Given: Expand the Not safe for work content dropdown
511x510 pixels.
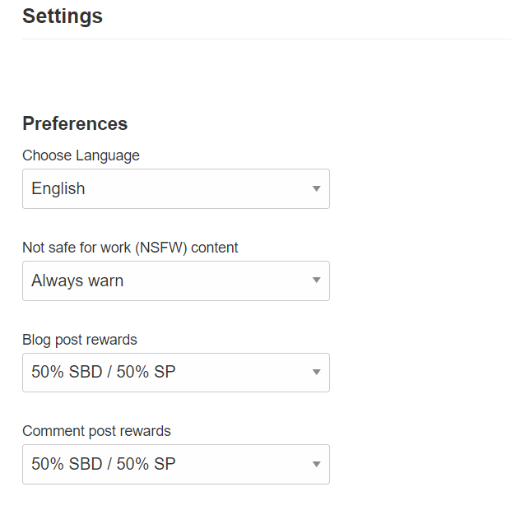Looking at the screenshot, I should pyautogui.click(x=175, y=280).
